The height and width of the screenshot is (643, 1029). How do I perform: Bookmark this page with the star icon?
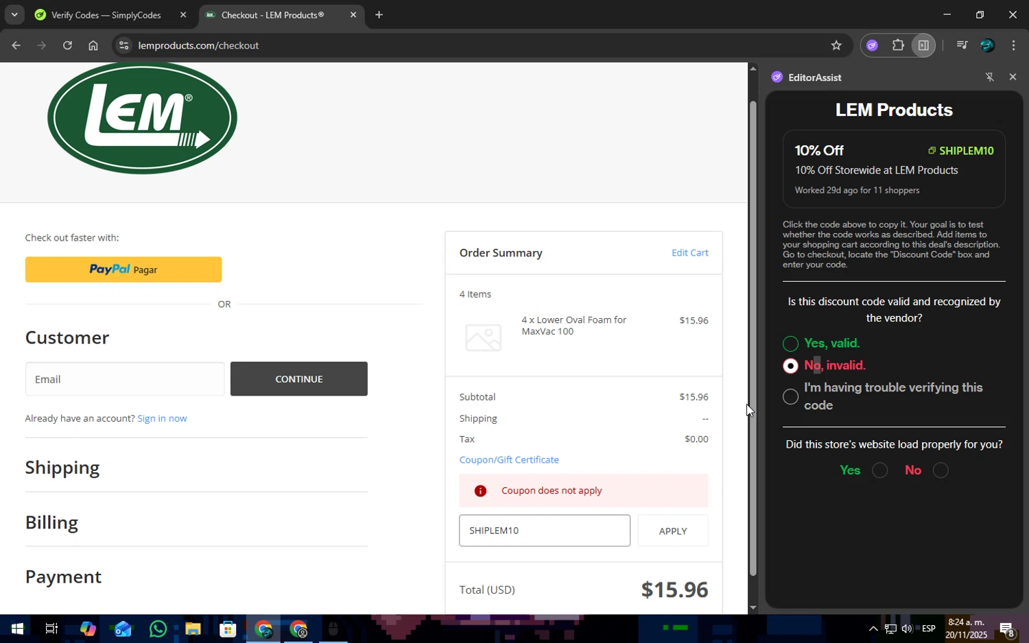pos(836,45)
